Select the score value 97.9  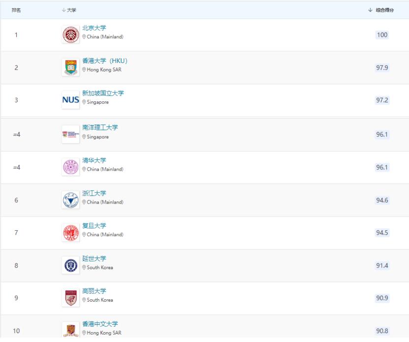click(382, 67)
